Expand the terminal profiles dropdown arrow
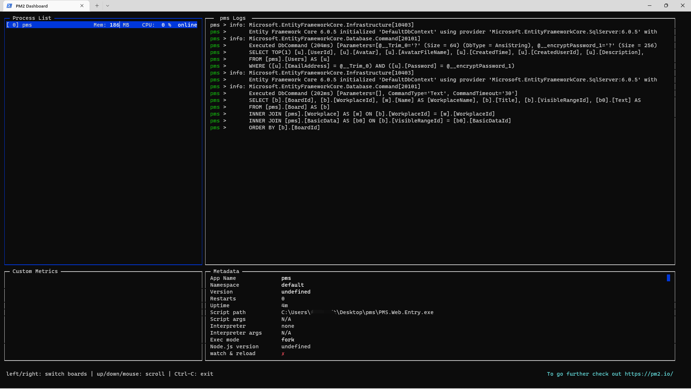 (108, 6)
